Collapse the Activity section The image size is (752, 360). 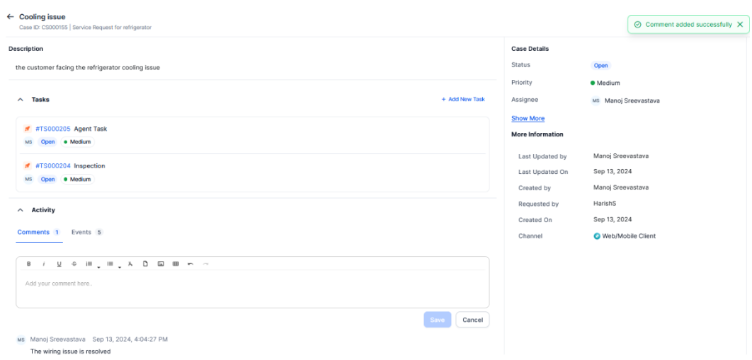tap(21, 210)
